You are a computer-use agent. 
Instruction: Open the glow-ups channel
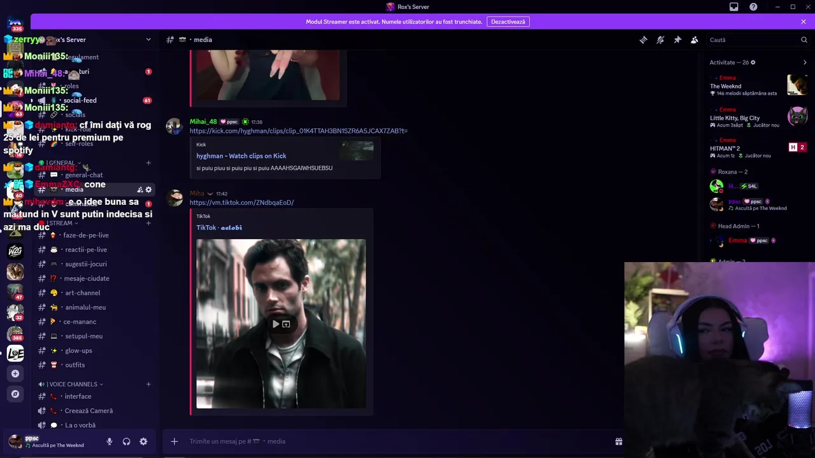[x=78, y=350]
